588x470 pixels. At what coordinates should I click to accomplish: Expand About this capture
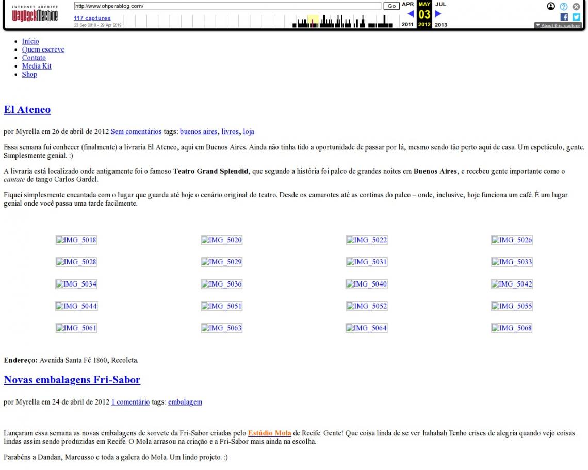pyautogui.click(x=558, y=25)
